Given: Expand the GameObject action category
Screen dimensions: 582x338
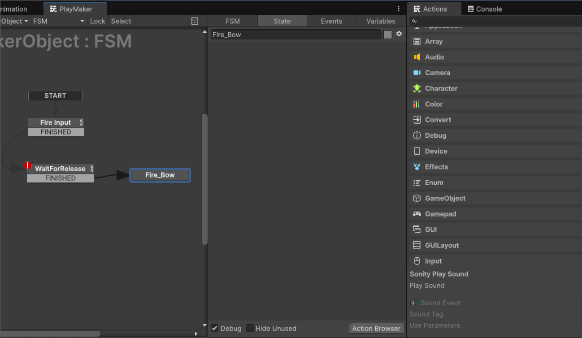Looking at the screenshot, I should coord(445,198).
